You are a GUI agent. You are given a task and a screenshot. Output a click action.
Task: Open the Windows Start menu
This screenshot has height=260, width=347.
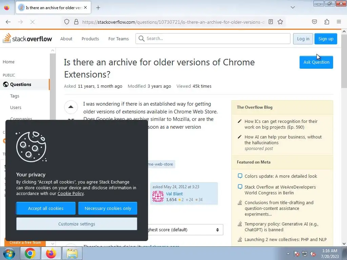coord(9,253)
